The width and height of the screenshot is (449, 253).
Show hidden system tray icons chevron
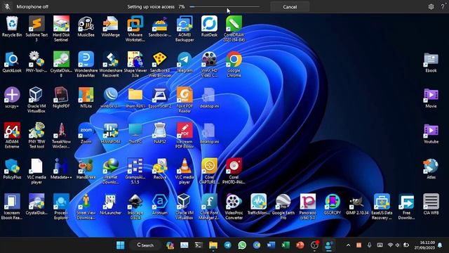pos(348,245)
